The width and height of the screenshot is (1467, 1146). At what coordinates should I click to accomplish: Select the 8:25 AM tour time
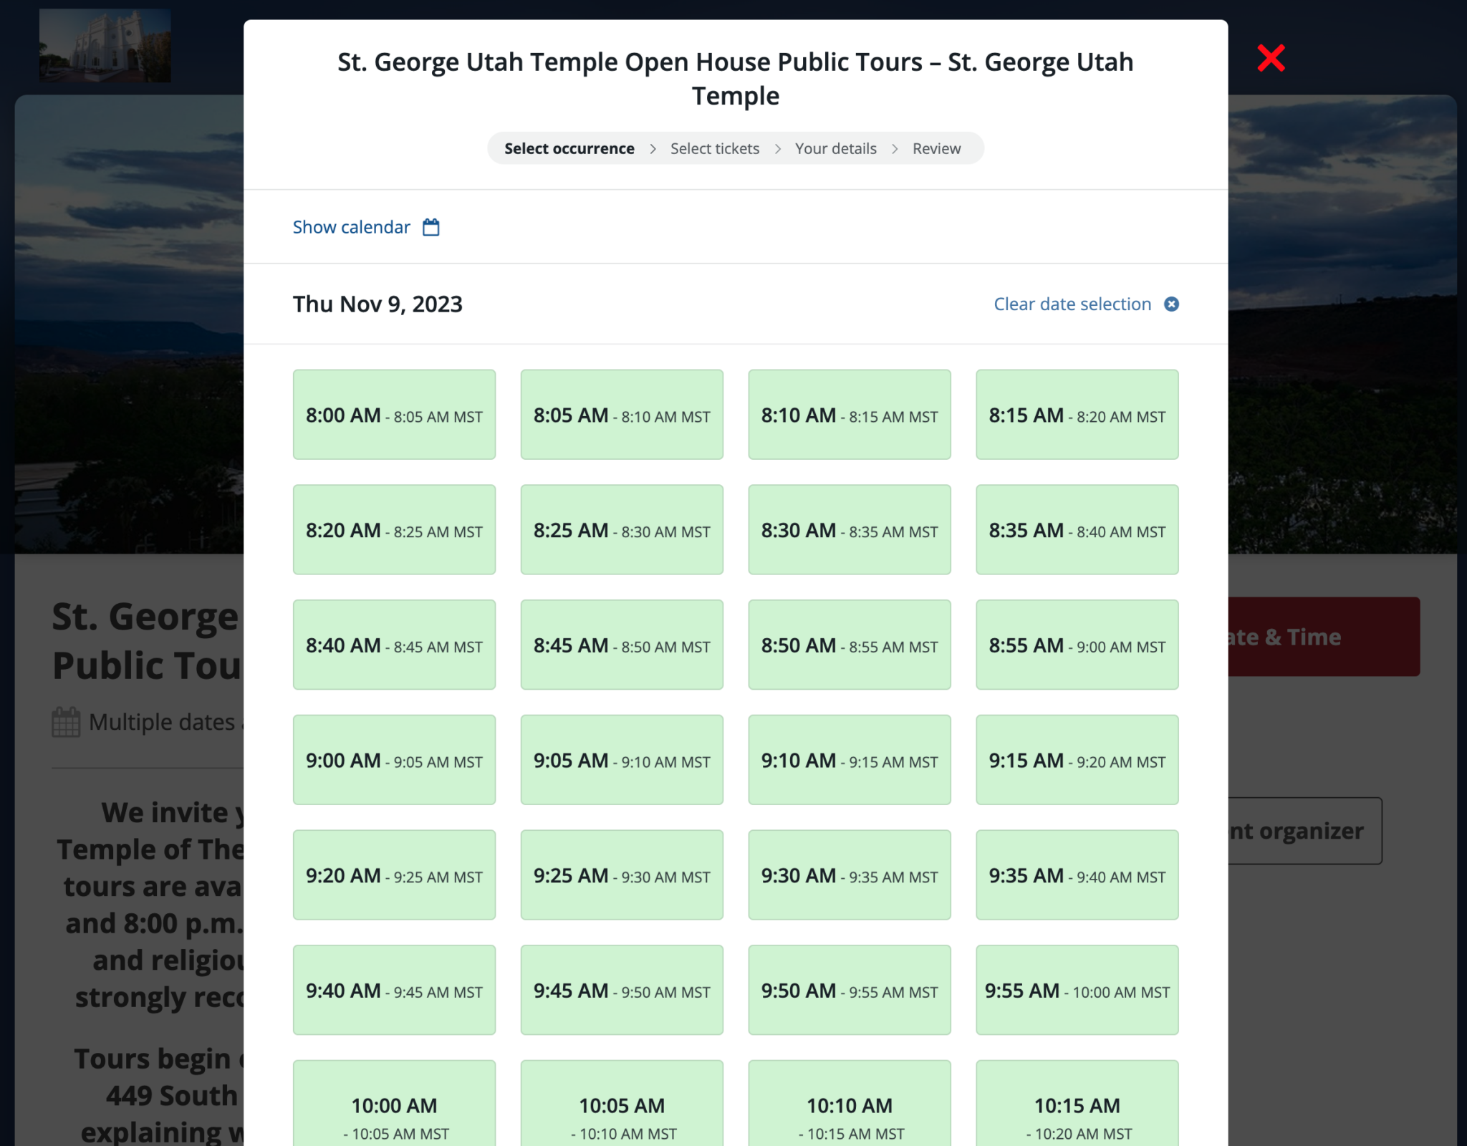pyautogui.click(x=622, y=530)
